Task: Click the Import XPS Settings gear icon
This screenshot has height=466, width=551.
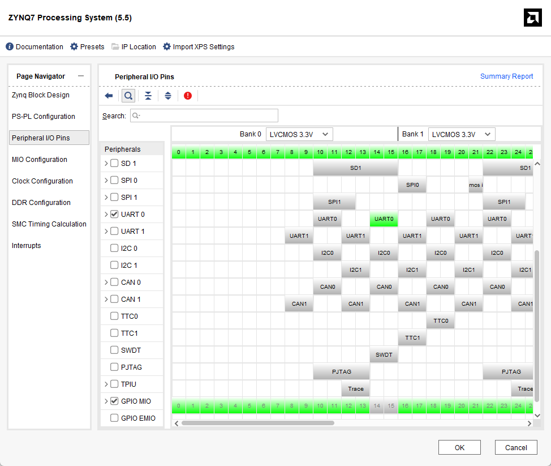Action: (x=166, y=46)
